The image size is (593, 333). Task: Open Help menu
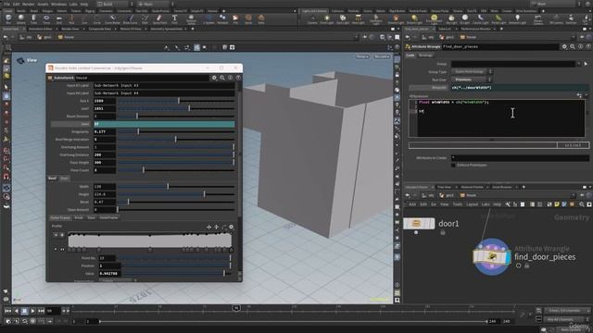(x=84, y=4)
